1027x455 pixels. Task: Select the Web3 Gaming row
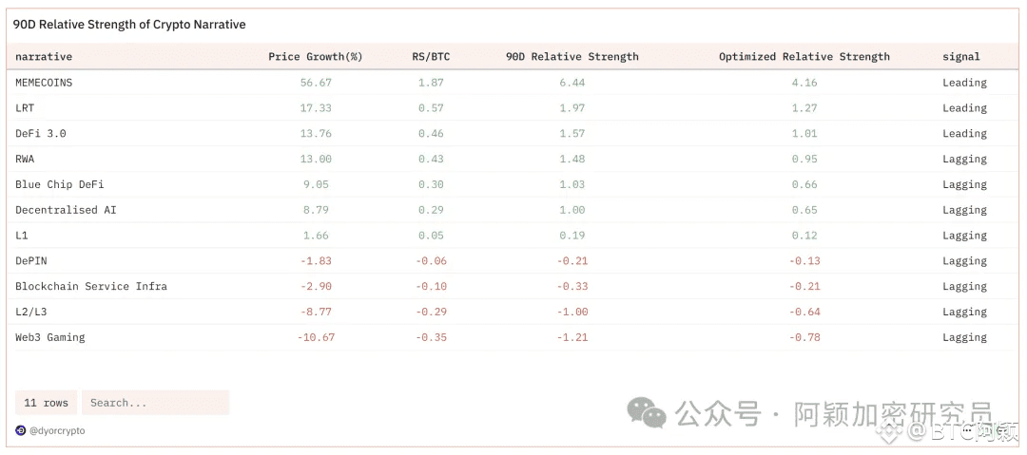513,337
